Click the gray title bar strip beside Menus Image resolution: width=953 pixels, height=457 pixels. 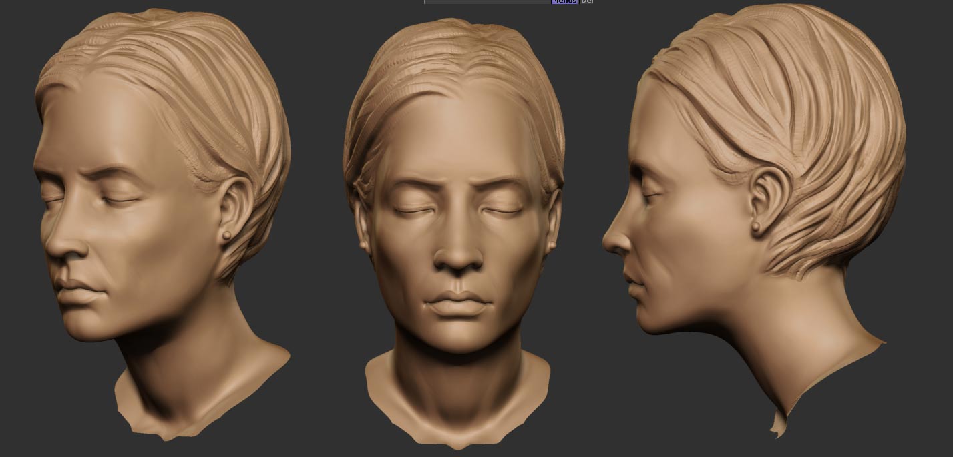click(487, 2)
